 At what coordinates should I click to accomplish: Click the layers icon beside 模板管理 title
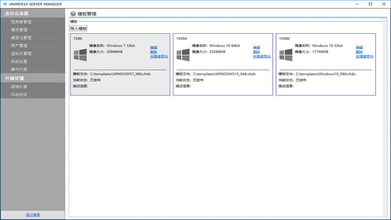73,14
